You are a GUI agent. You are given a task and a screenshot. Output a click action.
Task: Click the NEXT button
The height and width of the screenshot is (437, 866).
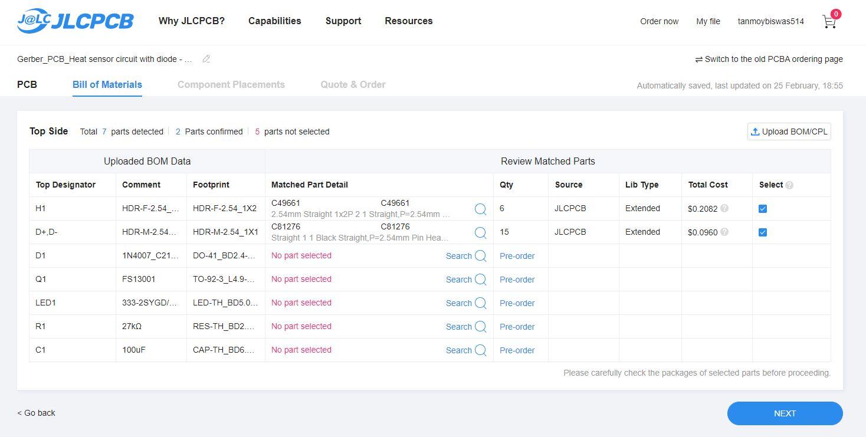(x=785, y=413)
